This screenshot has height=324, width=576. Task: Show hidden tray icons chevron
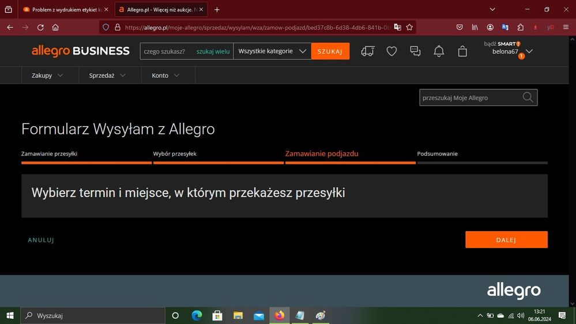coord(480,315)
